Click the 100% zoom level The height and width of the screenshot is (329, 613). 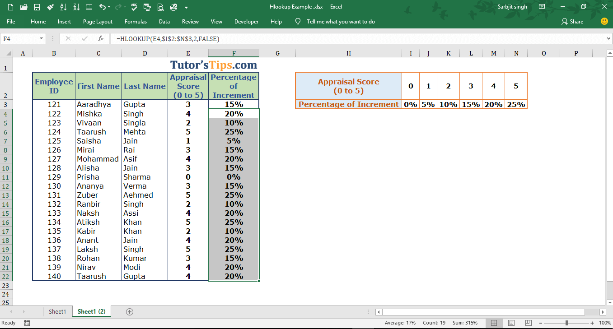pyautogui.click(x=605, y=323)
